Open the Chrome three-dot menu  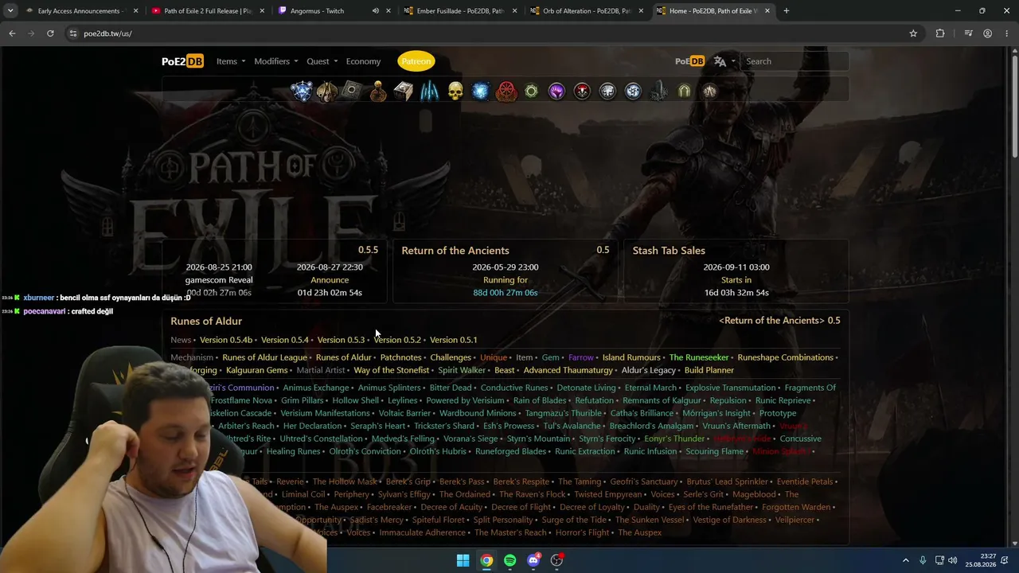point(1007,33)
